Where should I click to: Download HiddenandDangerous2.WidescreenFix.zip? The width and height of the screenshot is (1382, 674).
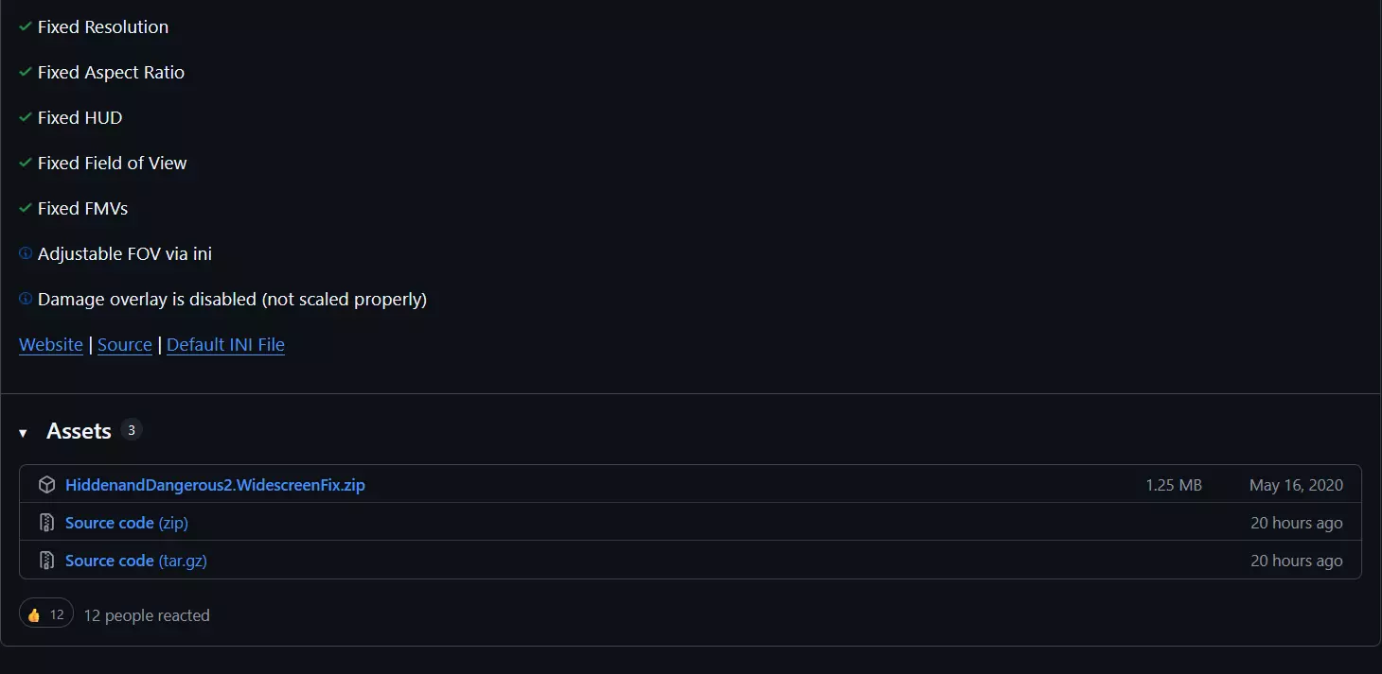[215, 485]
